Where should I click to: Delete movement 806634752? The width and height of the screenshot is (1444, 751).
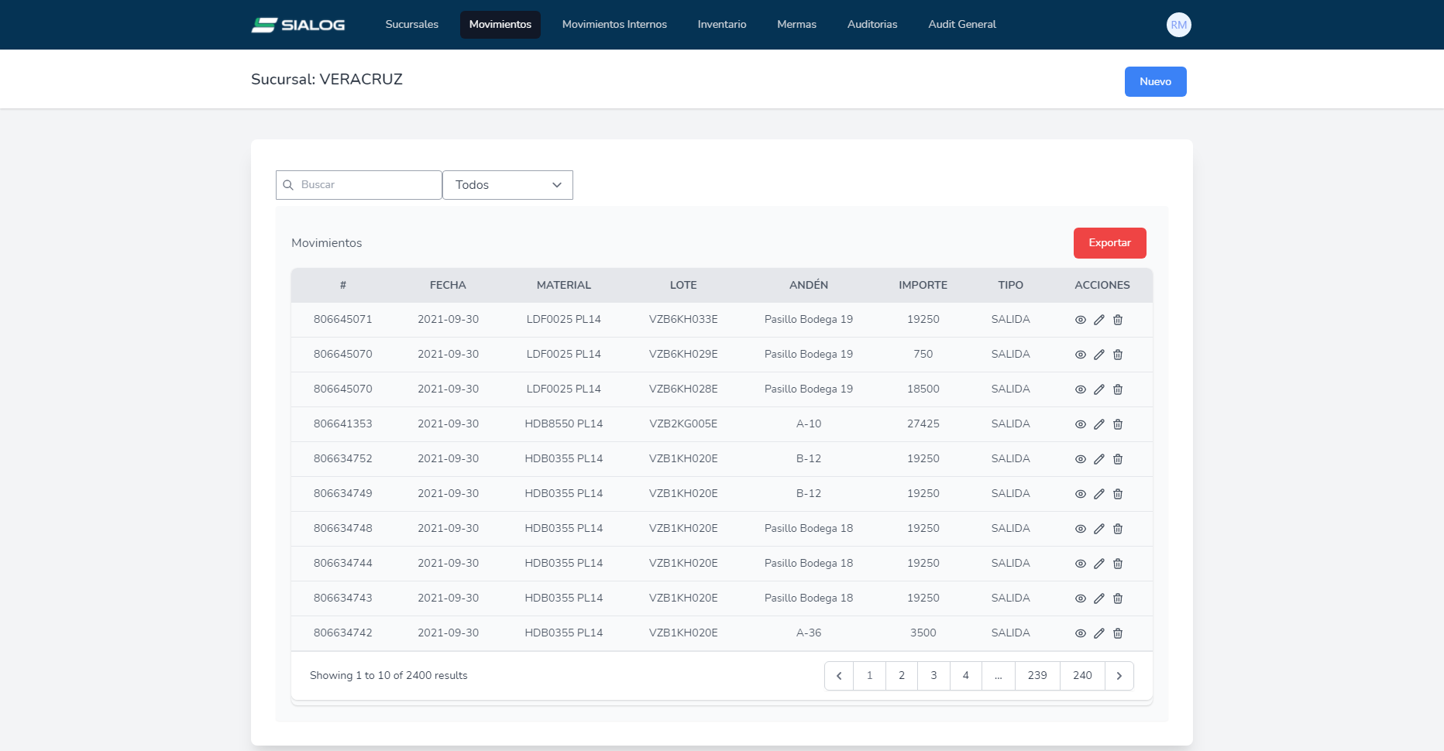coord(1118,459)
